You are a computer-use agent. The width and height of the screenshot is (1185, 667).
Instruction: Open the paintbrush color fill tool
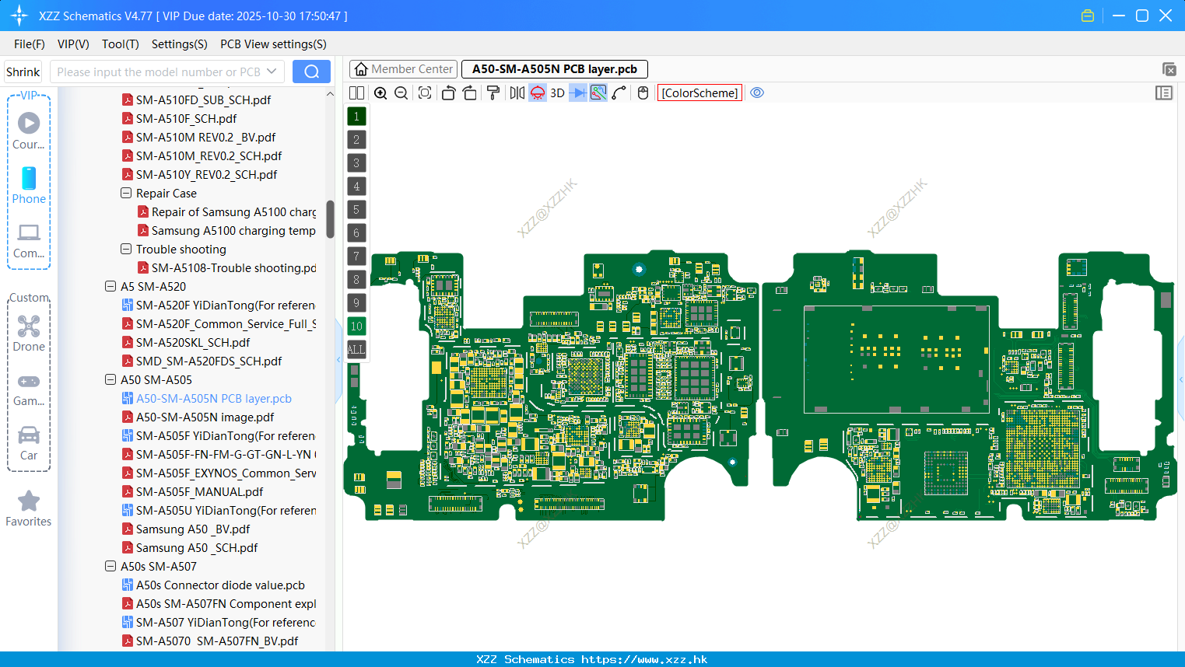[x=492, y=93]
